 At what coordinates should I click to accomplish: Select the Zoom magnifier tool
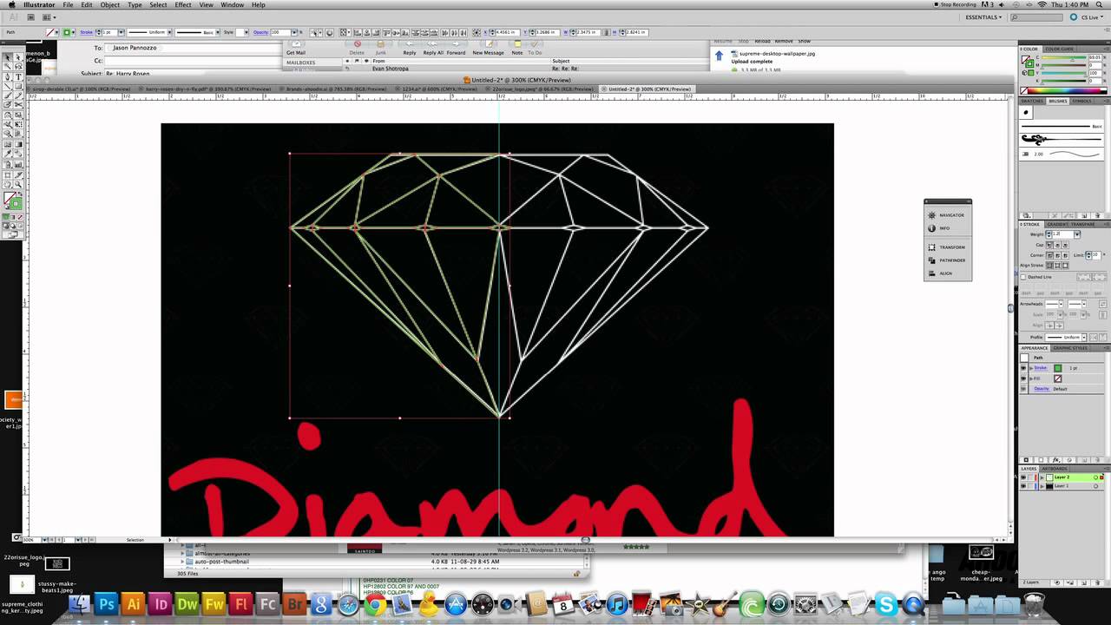pos(18,183)
